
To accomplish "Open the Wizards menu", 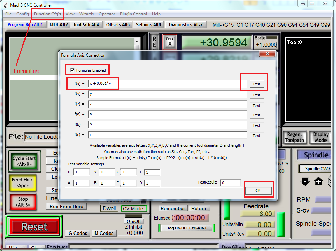I will [x=86, y=14].
